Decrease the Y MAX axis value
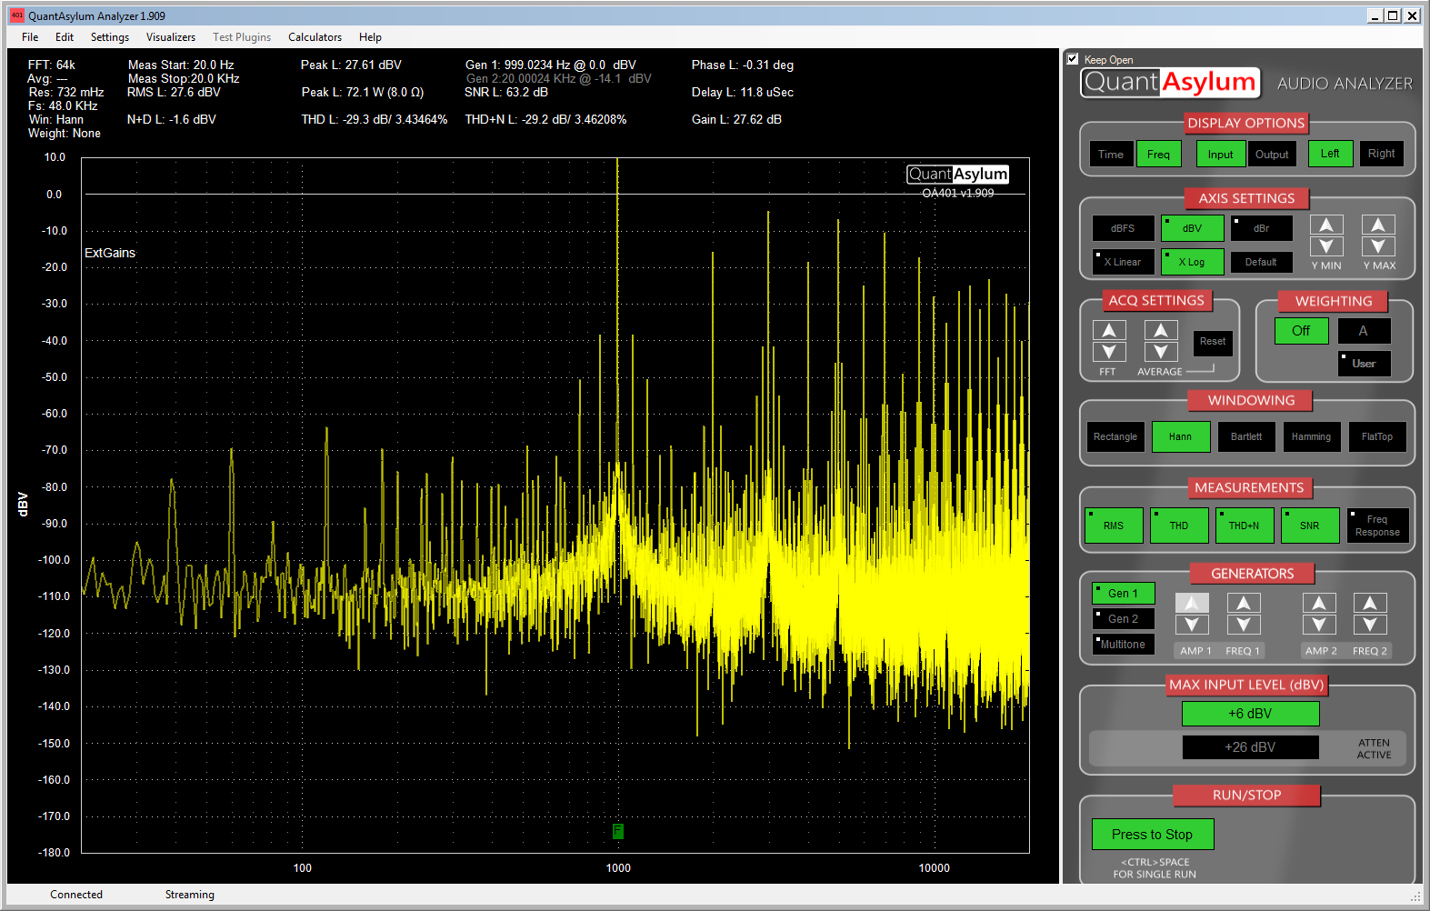This screenshot has width=1430, height=911. (x=1378, y=246)
